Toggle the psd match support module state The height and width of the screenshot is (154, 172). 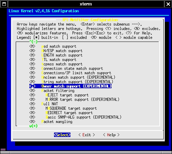(32, 46)
